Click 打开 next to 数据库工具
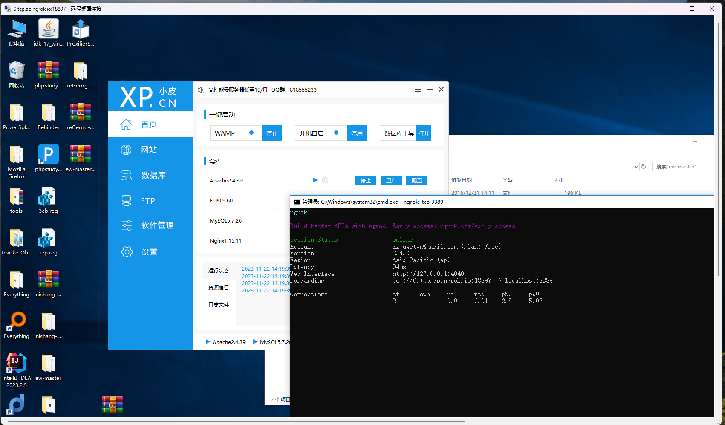The height and width of the screenshot is (425, 725). click(424, 133)
